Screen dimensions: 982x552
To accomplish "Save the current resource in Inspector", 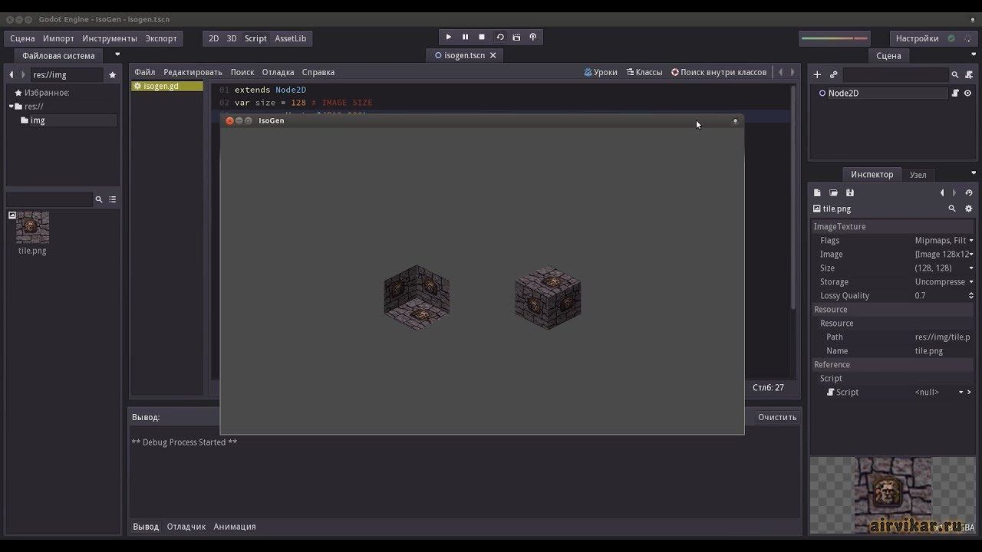I will pos(849,193).
